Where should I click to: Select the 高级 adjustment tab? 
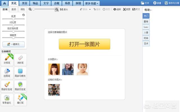pos(14,9)
